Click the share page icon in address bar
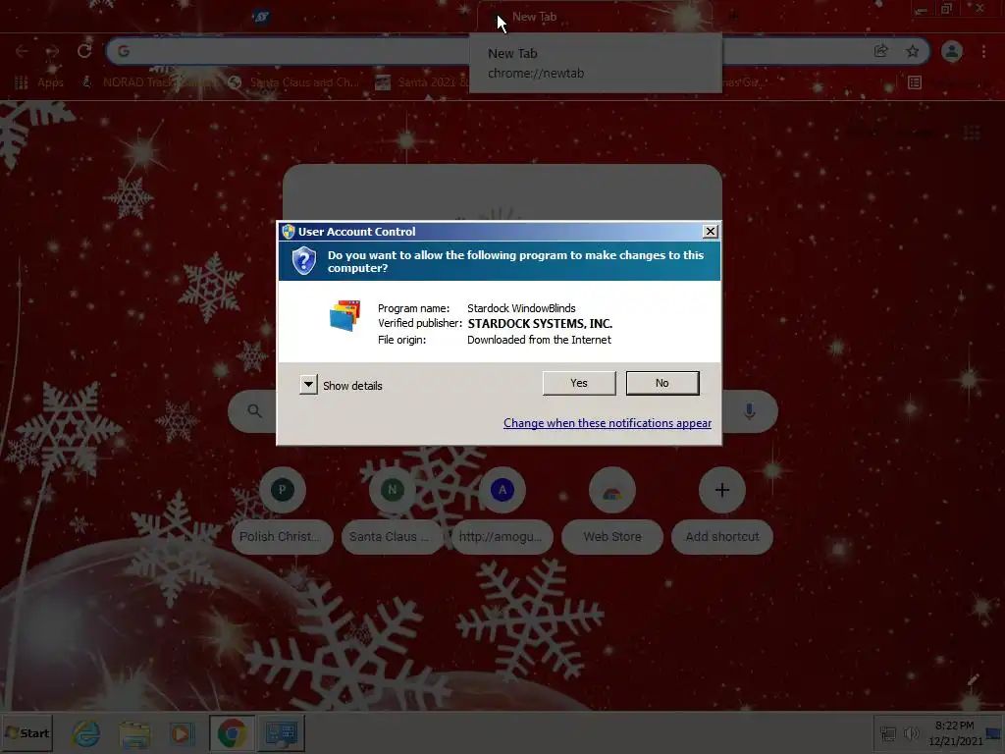The width and height of the screenshot is (1005, 754). (881, 51)
